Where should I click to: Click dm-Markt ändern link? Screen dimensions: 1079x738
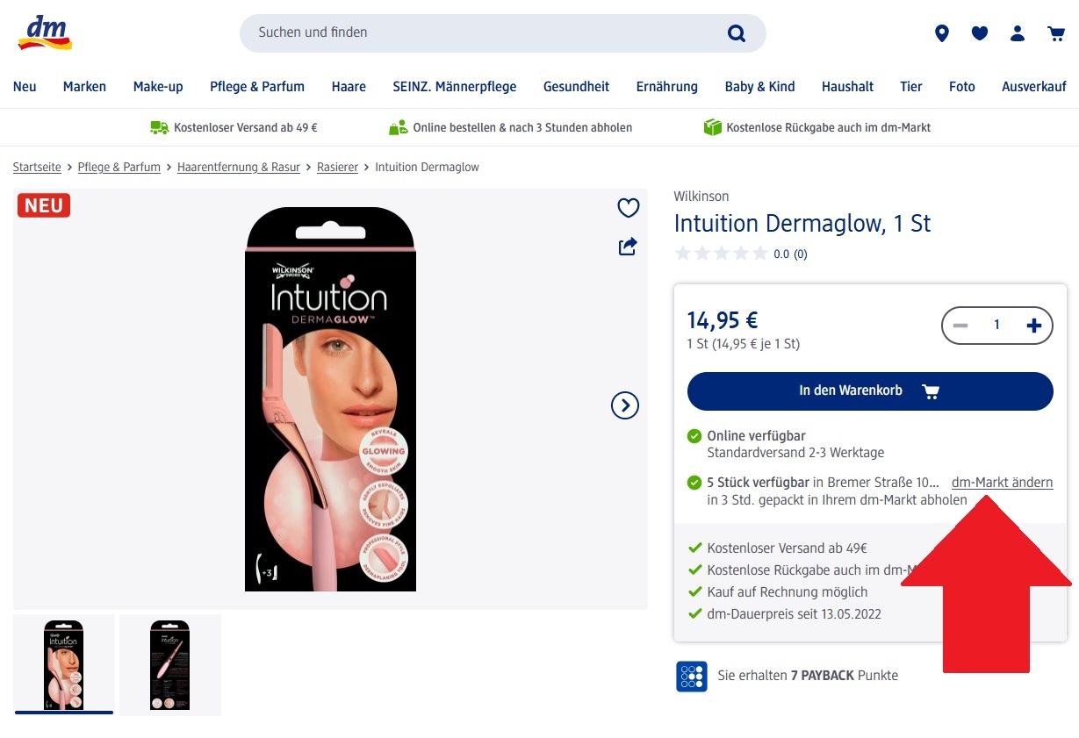(1002, 483)
